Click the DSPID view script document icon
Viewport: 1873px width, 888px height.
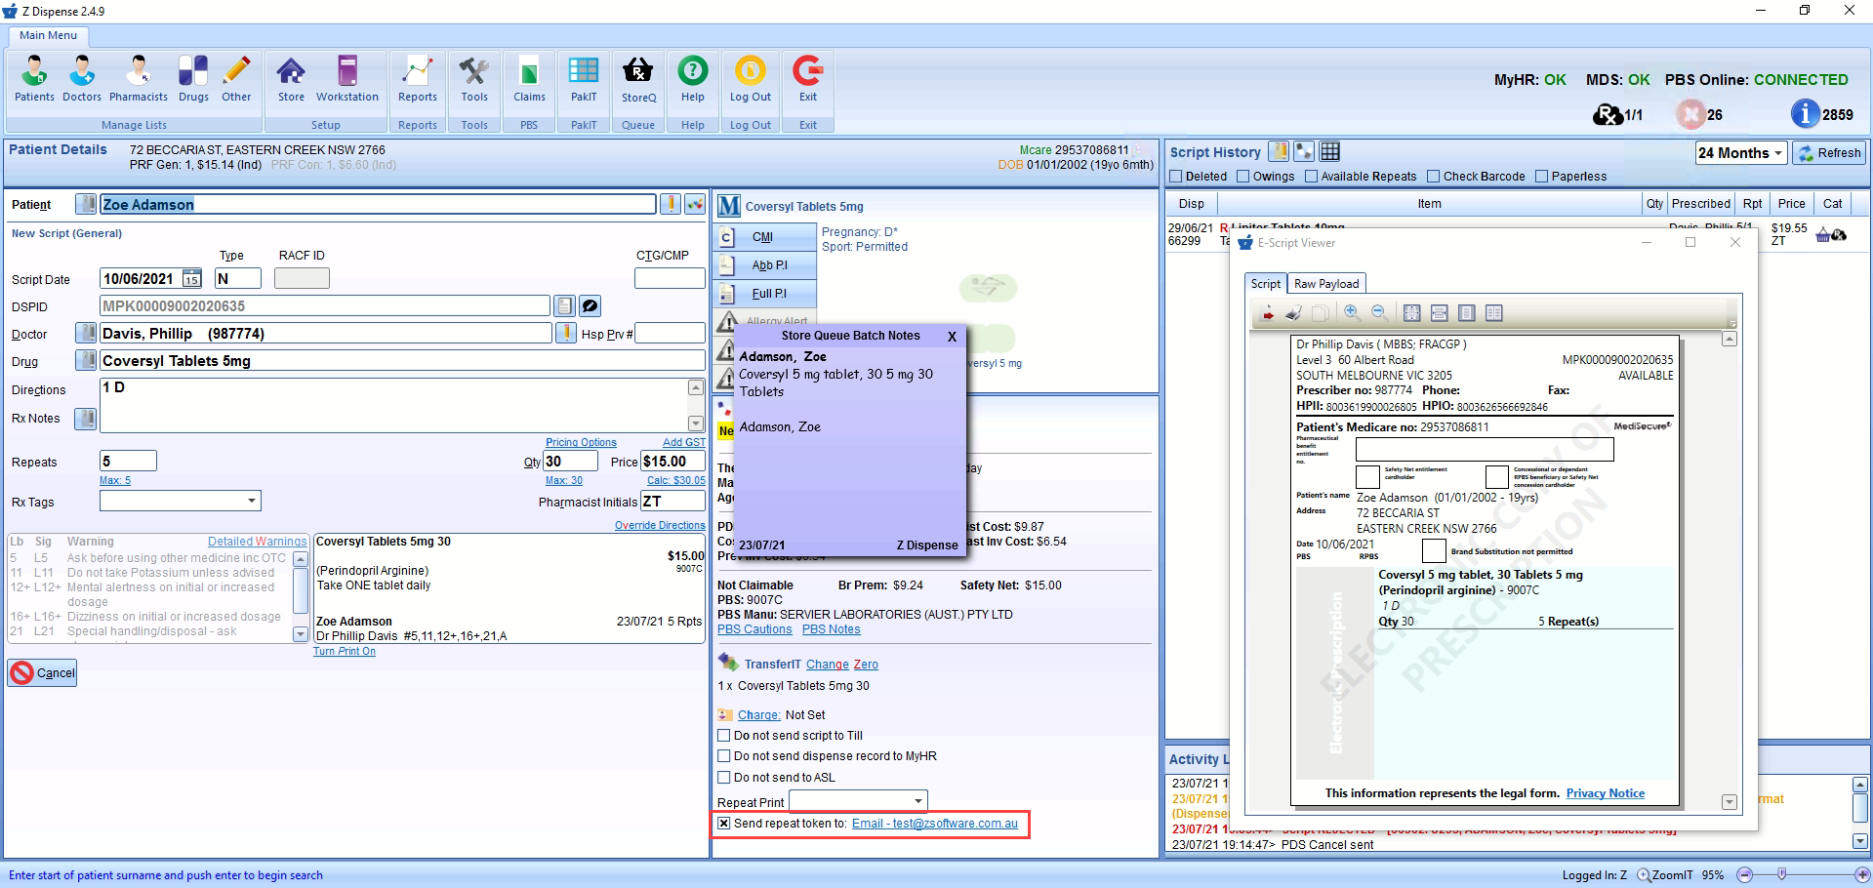(x=564, y=305)
